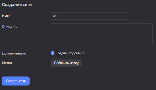156x90 pixels.
Task: Click the Дополнительно section label
Action: point(14,53)
